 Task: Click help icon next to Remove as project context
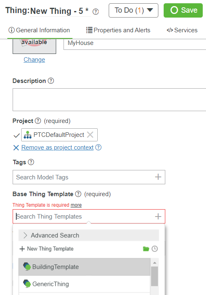click(x=99, y=147)
